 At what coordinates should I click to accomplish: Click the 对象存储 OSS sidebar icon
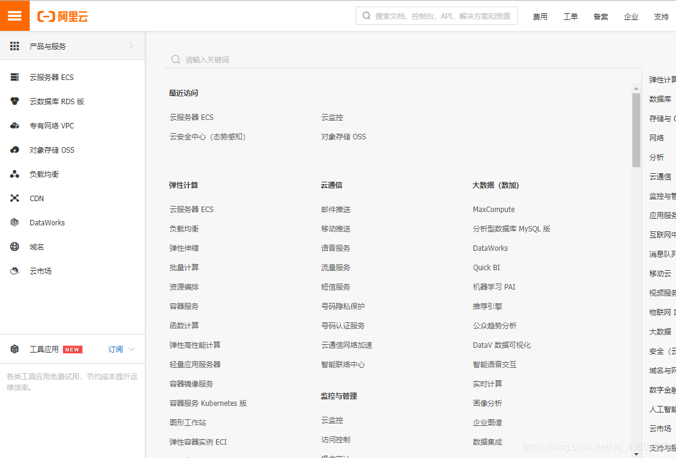pos(15,150)
